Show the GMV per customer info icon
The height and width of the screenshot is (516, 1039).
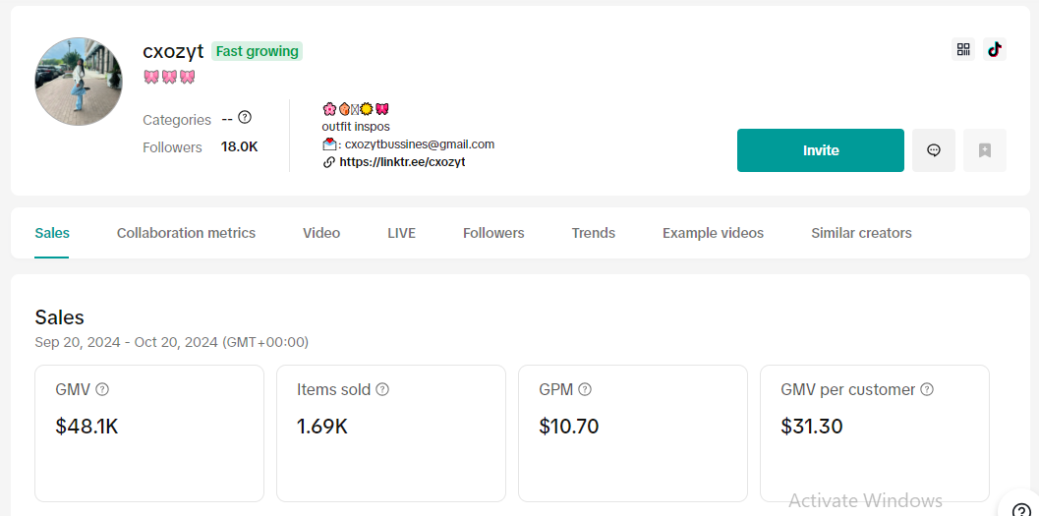pyautogui.click(x=927, y=389)
